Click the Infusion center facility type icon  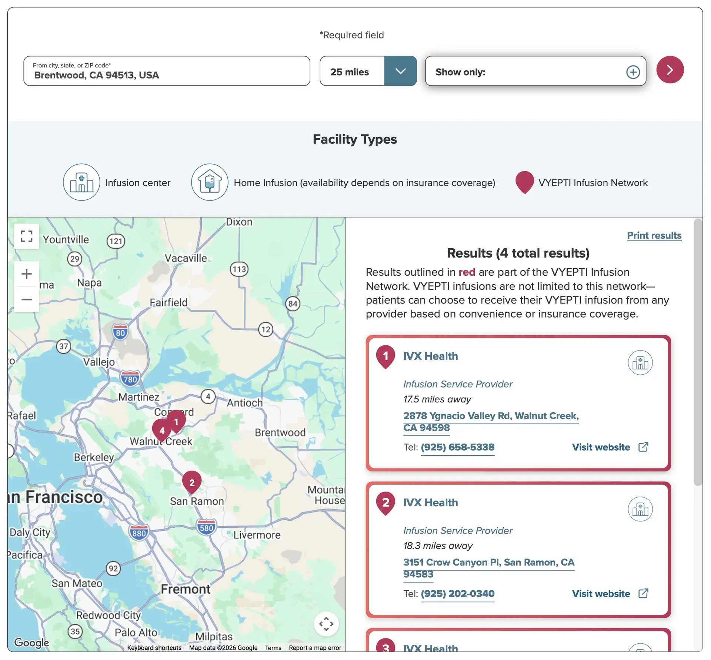tap(81, 182)
